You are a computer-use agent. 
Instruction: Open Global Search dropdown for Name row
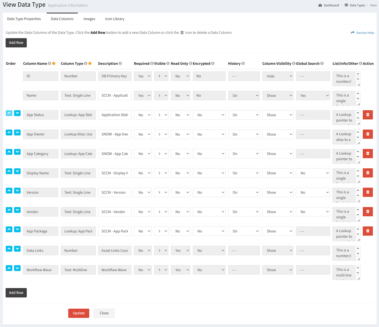click(313, 96)
